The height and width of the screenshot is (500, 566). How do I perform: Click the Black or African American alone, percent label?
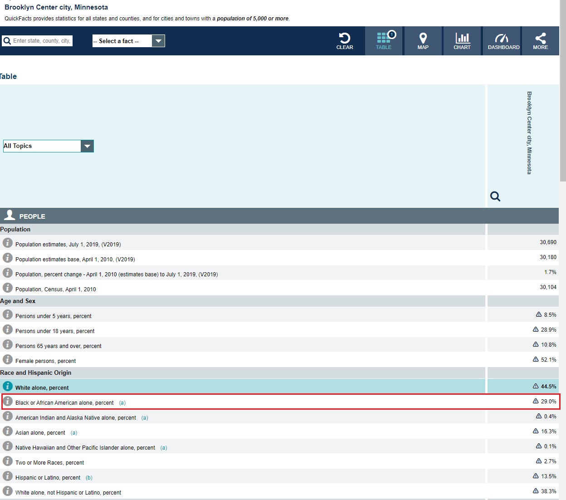(64, 403)
